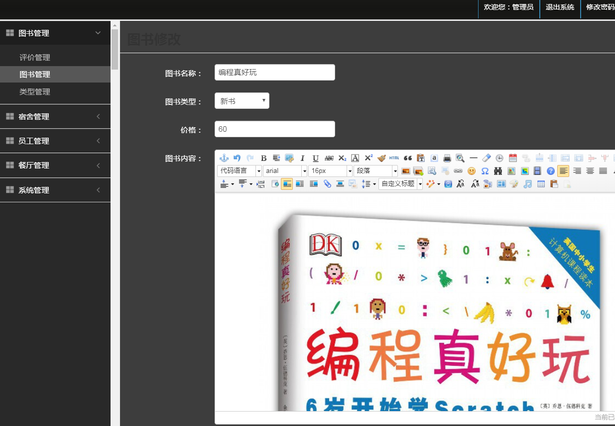
Task: Click the 欢迎您：管理员 label
Action: point(508,7)
